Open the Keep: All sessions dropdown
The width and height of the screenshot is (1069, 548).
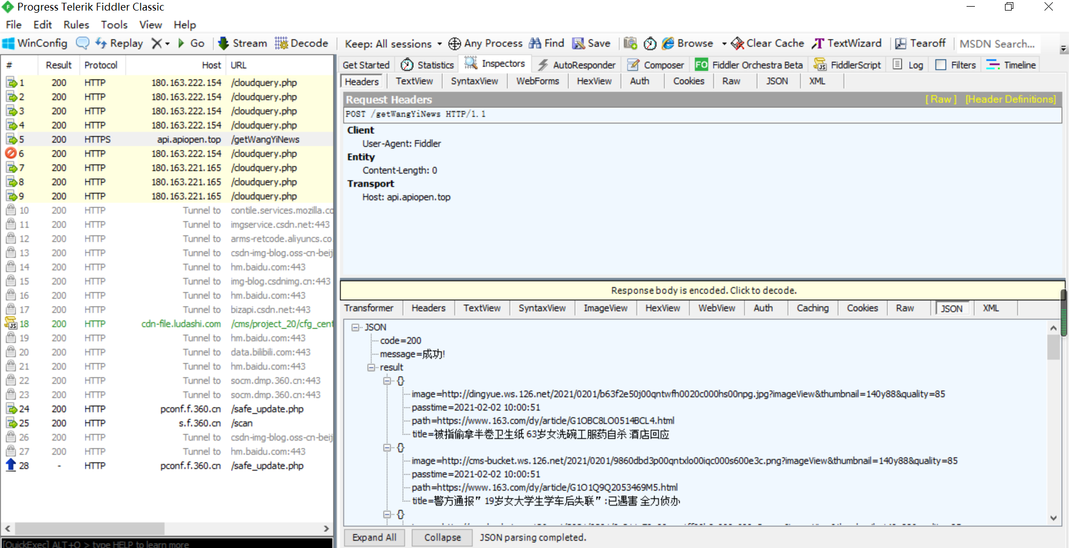[x=393, y=44]
